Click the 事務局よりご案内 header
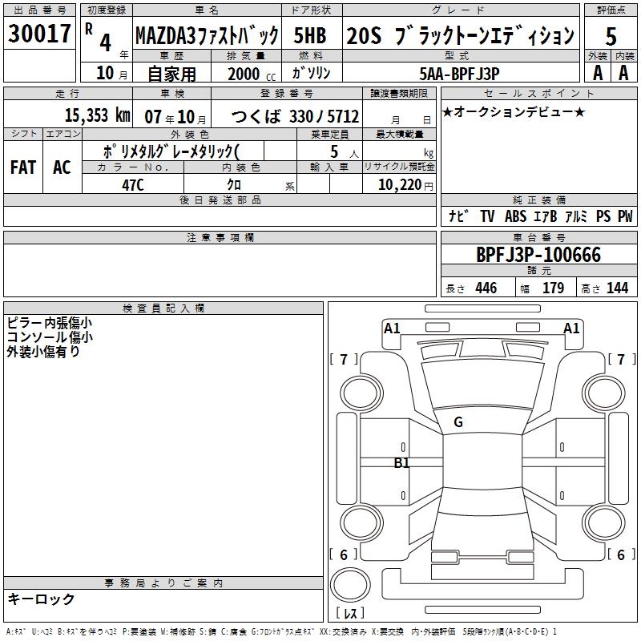The width and height of the screenshot is (641, 641). (163, 583)
